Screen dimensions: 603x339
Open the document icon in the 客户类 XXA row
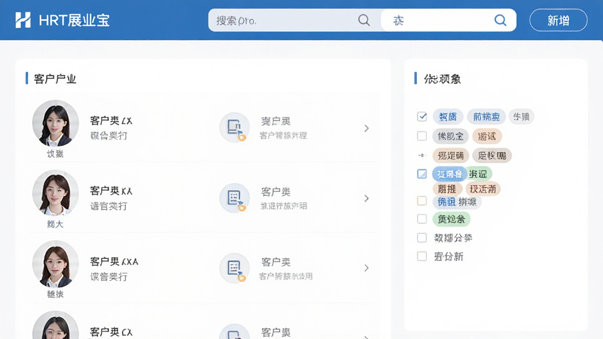[x=234, y=268]
